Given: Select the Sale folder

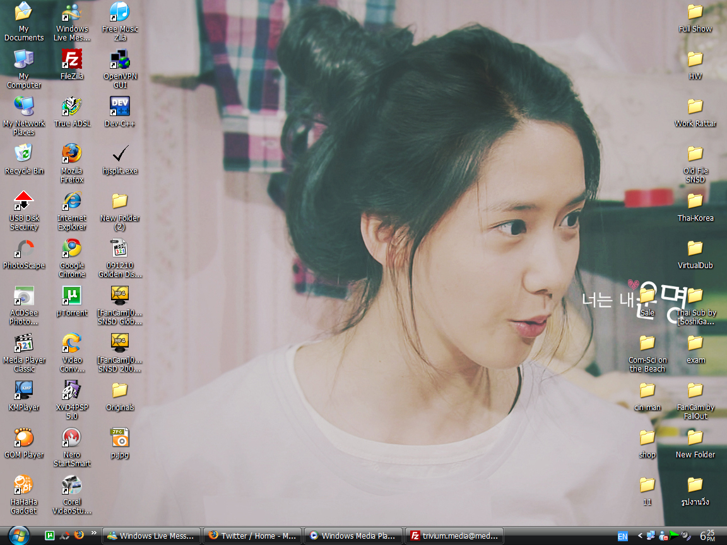Looking at the screenshot, I should 647,302.
